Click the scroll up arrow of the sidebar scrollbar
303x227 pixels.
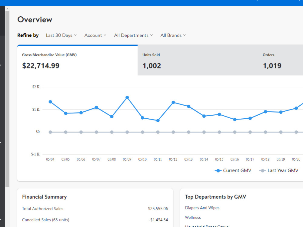click(x=7, y=9)
